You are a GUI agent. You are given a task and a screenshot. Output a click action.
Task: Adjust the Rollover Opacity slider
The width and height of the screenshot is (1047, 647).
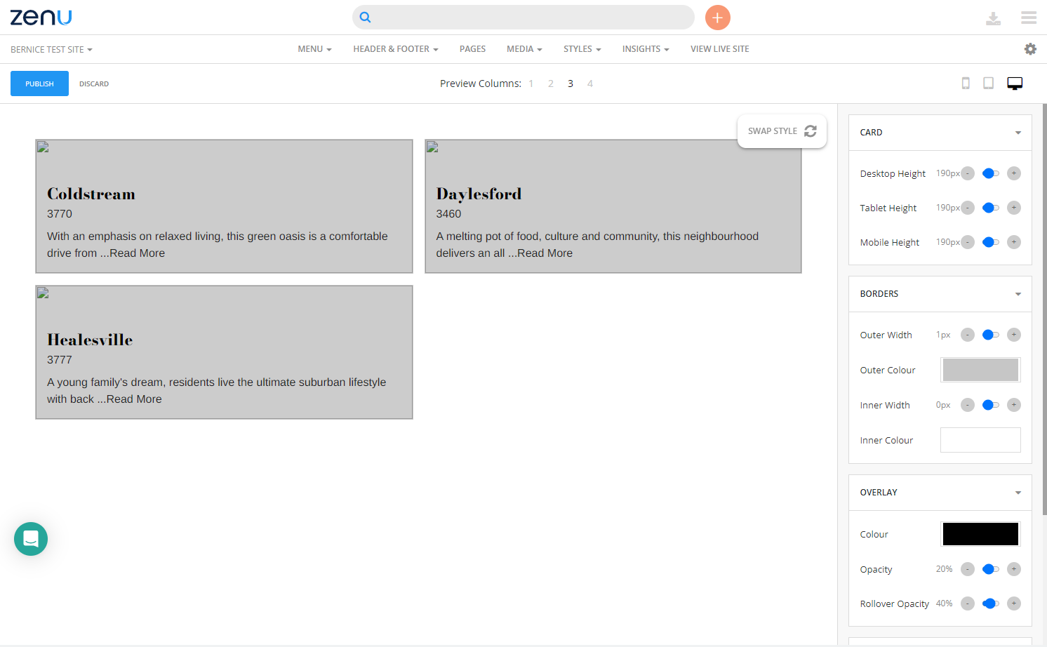[991, 603]
